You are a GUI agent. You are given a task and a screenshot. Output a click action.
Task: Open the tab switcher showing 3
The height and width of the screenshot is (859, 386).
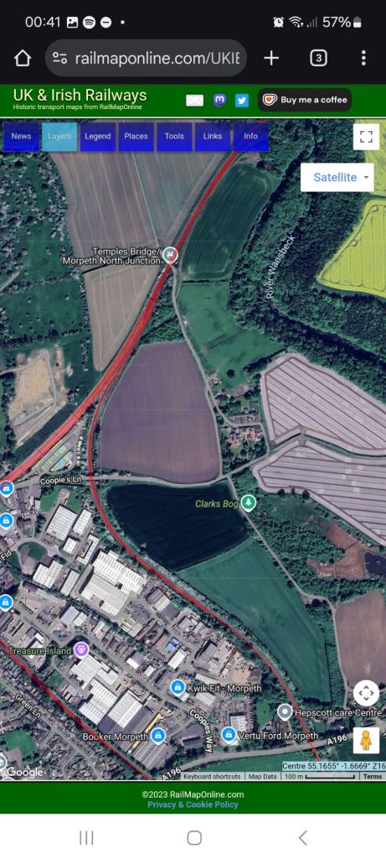(x=318, y=58)
